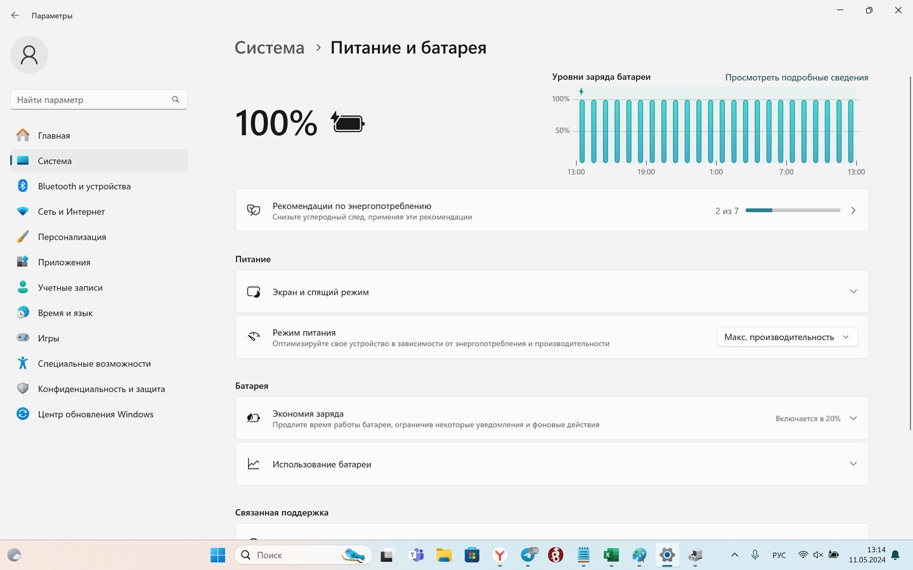The image size is (913, 570).
Task: Open Bluetooth и устройства section
Action: [x=99, y=186]
